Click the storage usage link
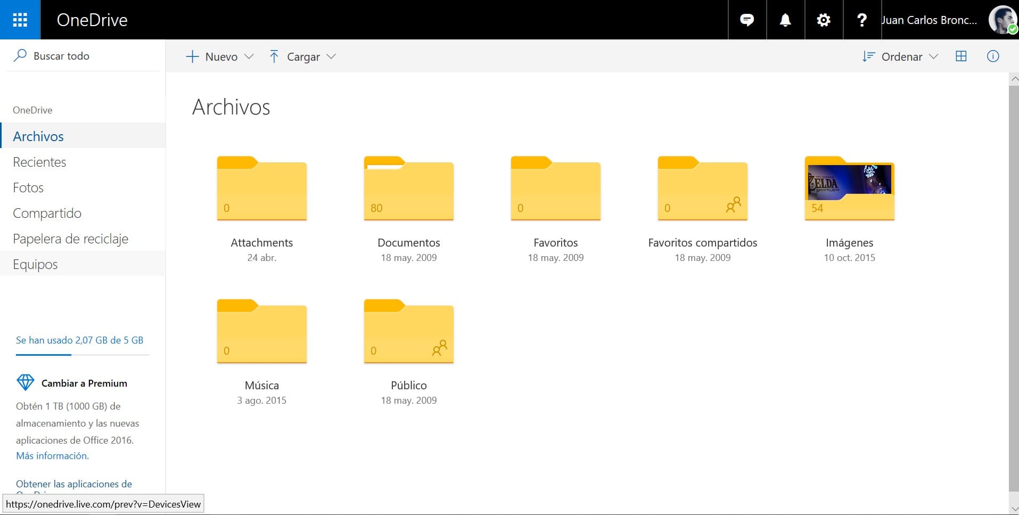This screenshot has width=1019, height=515. click(79, 340)
